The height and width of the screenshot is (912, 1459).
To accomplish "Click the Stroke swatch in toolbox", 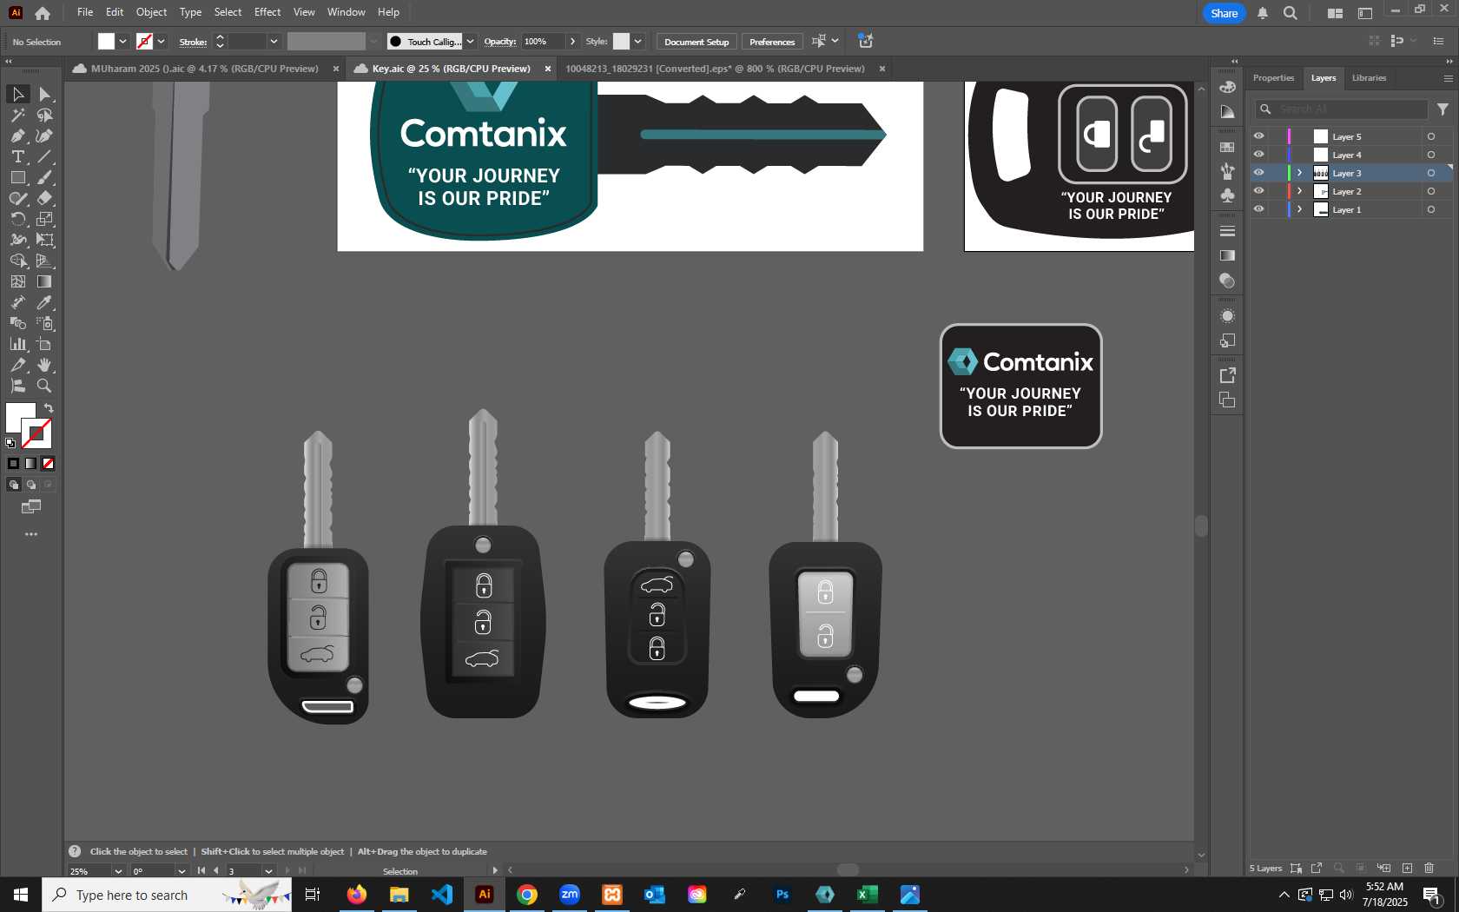I will pyautogui.click(x=36, y=433).
